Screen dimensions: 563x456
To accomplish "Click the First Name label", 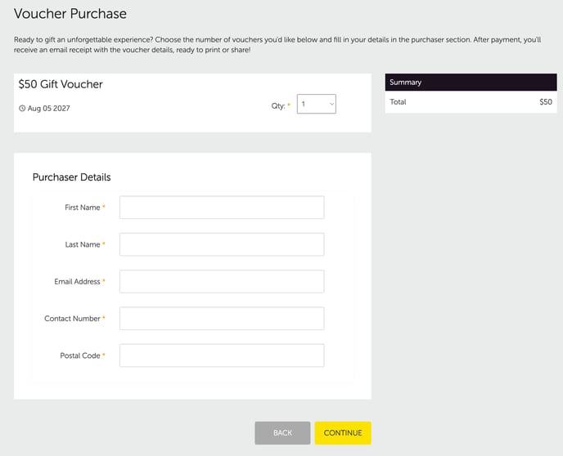I will [x=82, y=208].
